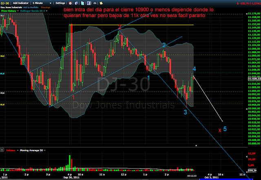Click the DJ-30 ticker symbol
Image resolution: width=261 pixels, height=180 pixels.
(5, 3)
